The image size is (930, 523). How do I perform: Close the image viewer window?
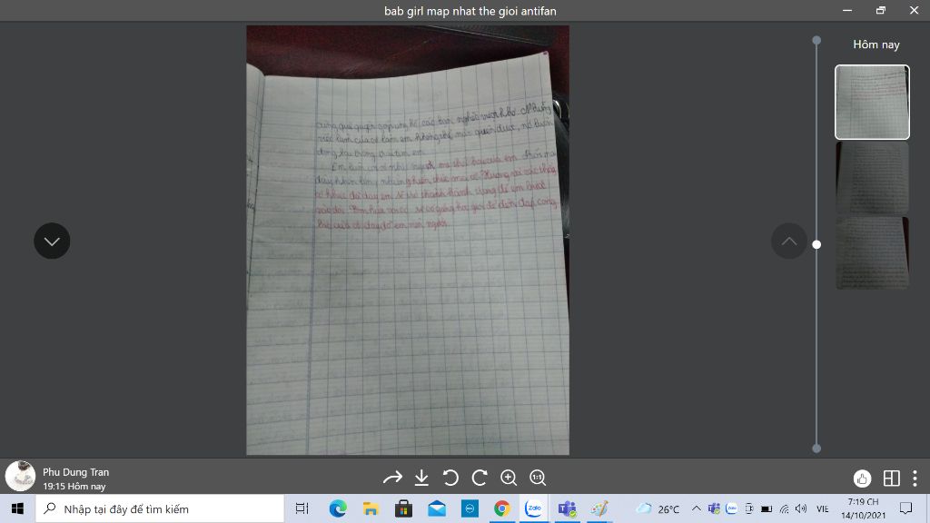914,10
